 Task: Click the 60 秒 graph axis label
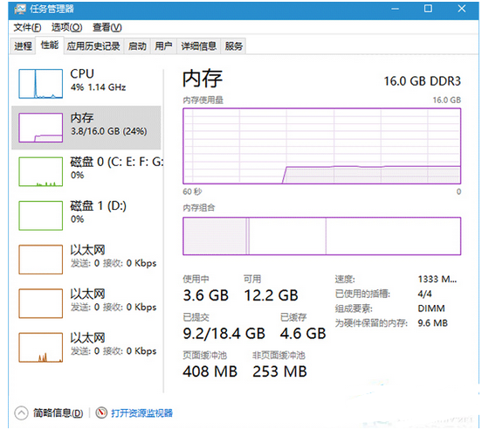coord(192,191)
